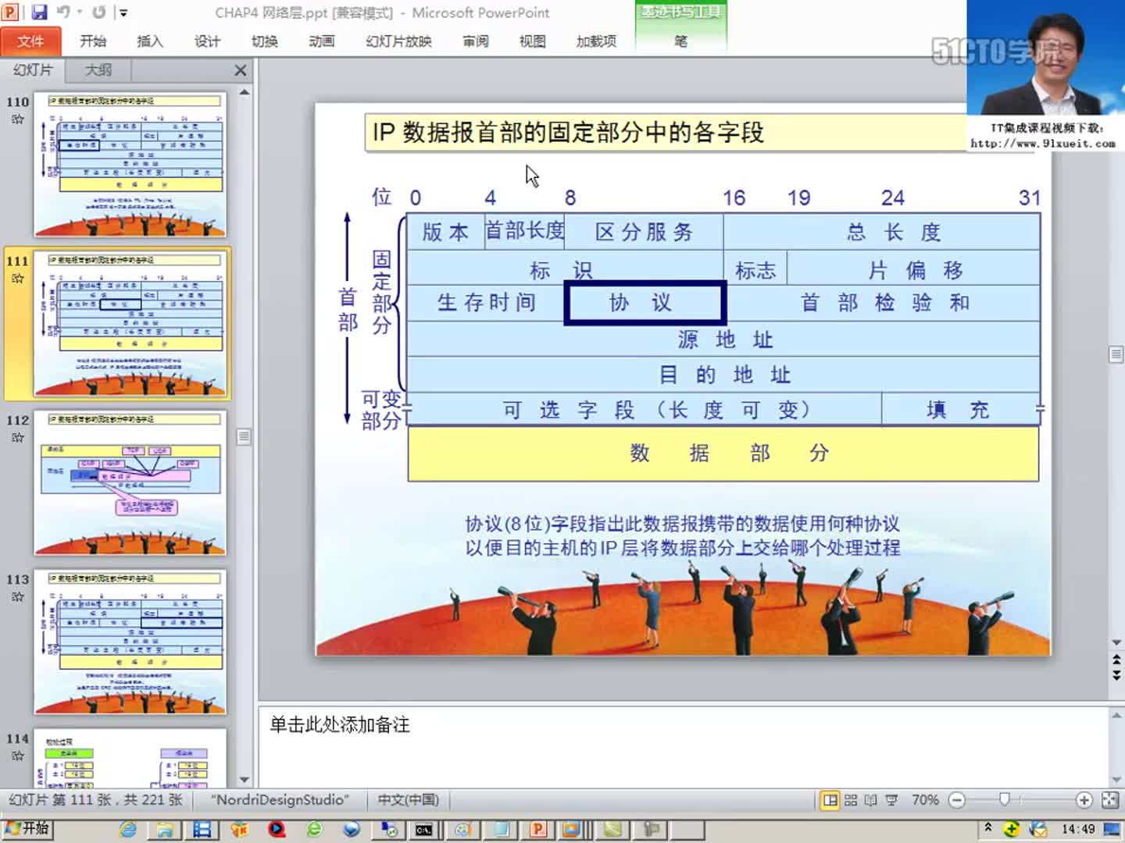Open the 视图 ribbon tab
This screenshot has height=843, width=1125.
[533, 41]
